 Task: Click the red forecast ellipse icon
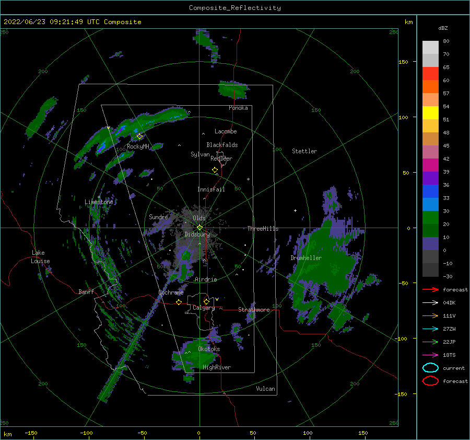[430, 381]
